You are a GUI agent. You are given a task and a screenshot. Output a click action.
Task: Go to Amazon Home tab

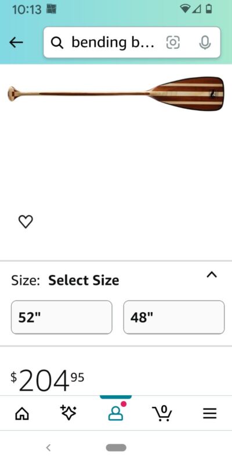click(x=22, y=413)
